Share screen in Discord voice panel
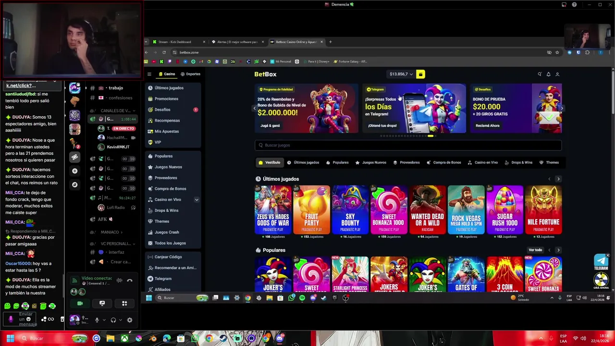 point(102,303)
